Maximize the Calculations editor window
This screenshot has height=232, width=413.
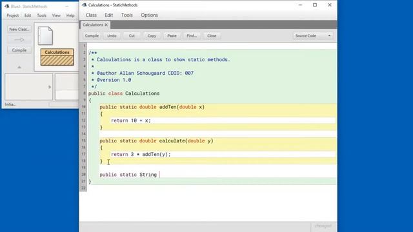(x=315, y=5)
